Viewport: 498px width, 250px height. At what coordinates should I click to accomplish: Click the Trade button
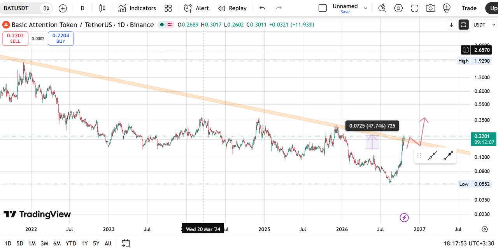pos(469,8)
